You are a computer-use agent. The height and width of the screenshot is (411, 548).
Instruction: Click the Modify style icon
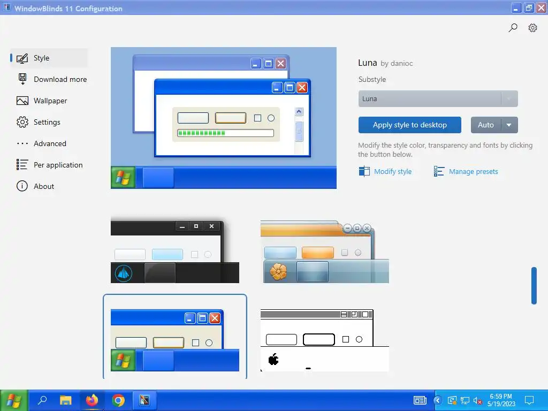[x=364, y=171]
